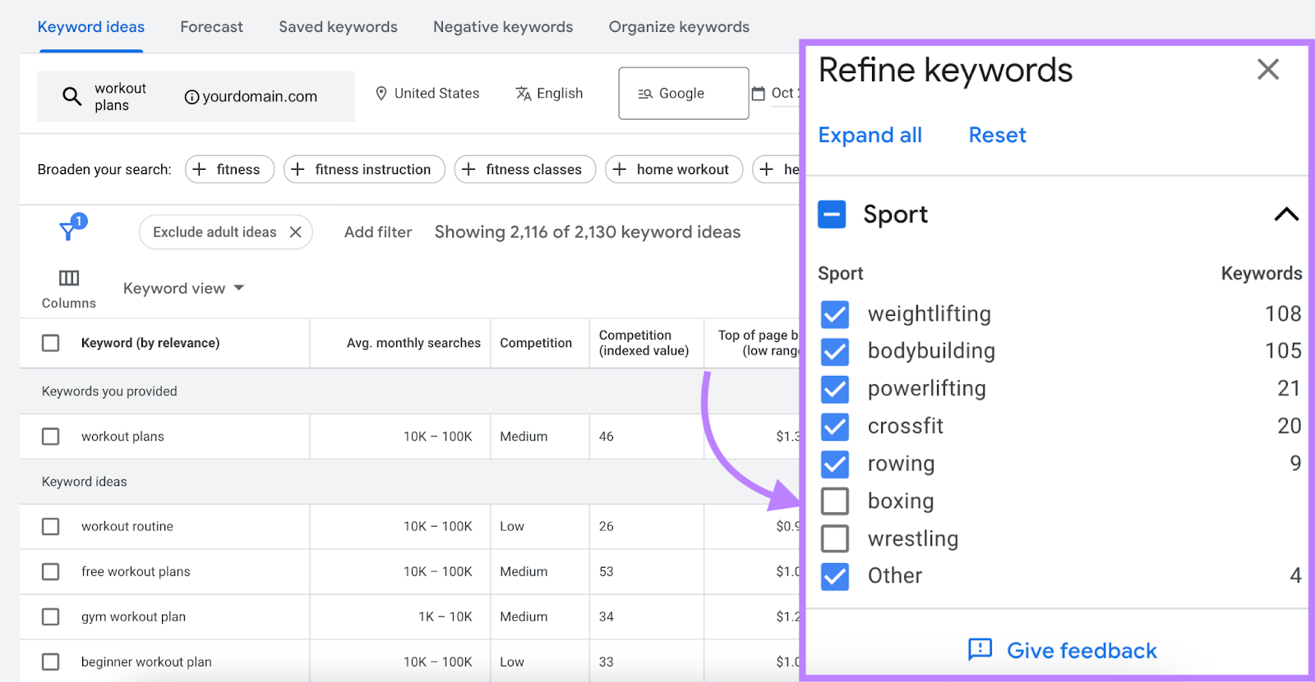Enable the boxing sport filter
This screenshot has width=1315, height=682.
834,501
